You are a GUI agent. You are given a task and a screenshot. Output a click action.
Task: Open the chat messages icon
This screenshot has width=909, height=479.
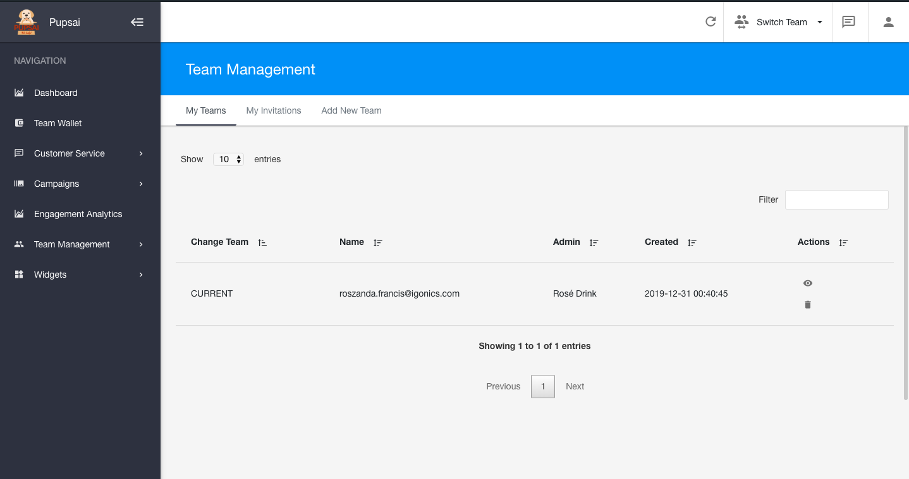tap(848, 22)
